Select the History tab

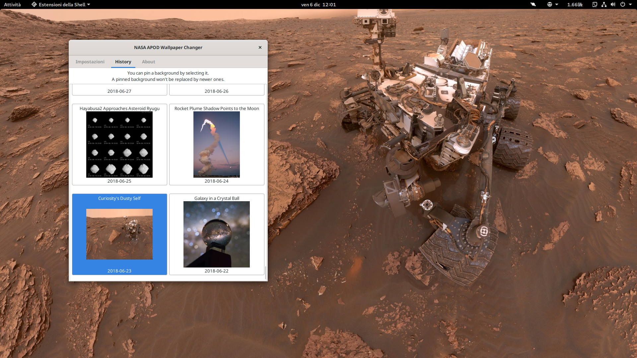click(123, 62)
